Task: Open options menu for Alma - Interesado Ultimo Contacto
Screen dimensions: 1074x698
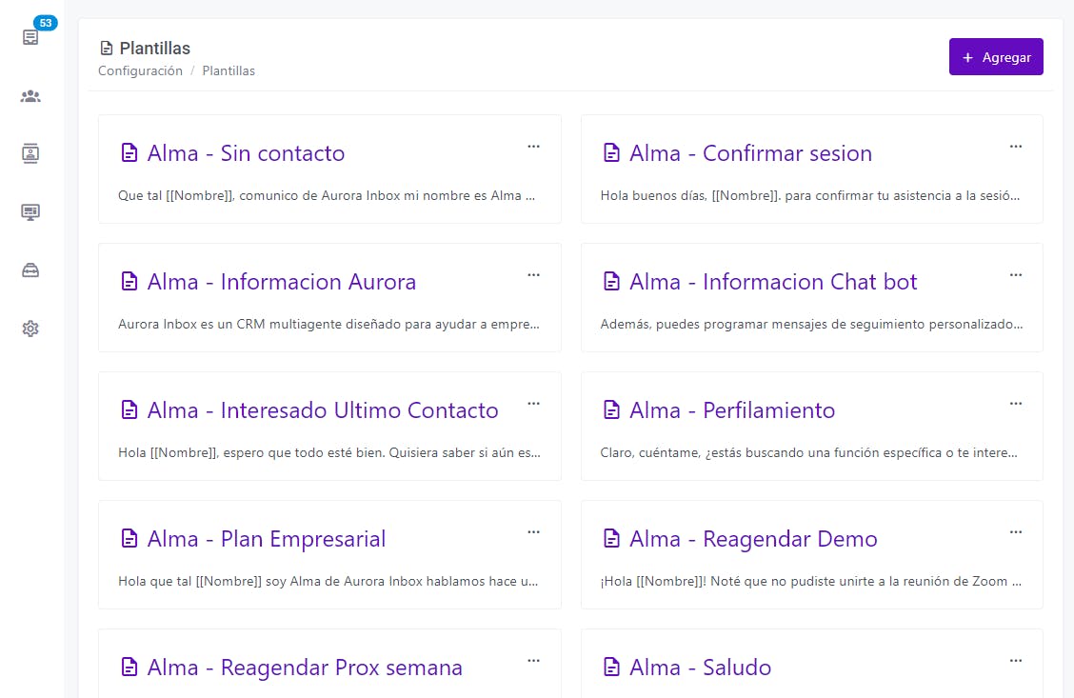Action: (533, 404)
